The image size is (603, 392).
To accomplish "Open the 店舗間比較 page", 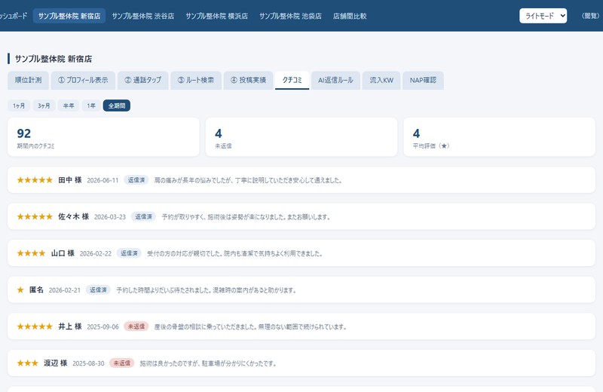I will (350, 16).
